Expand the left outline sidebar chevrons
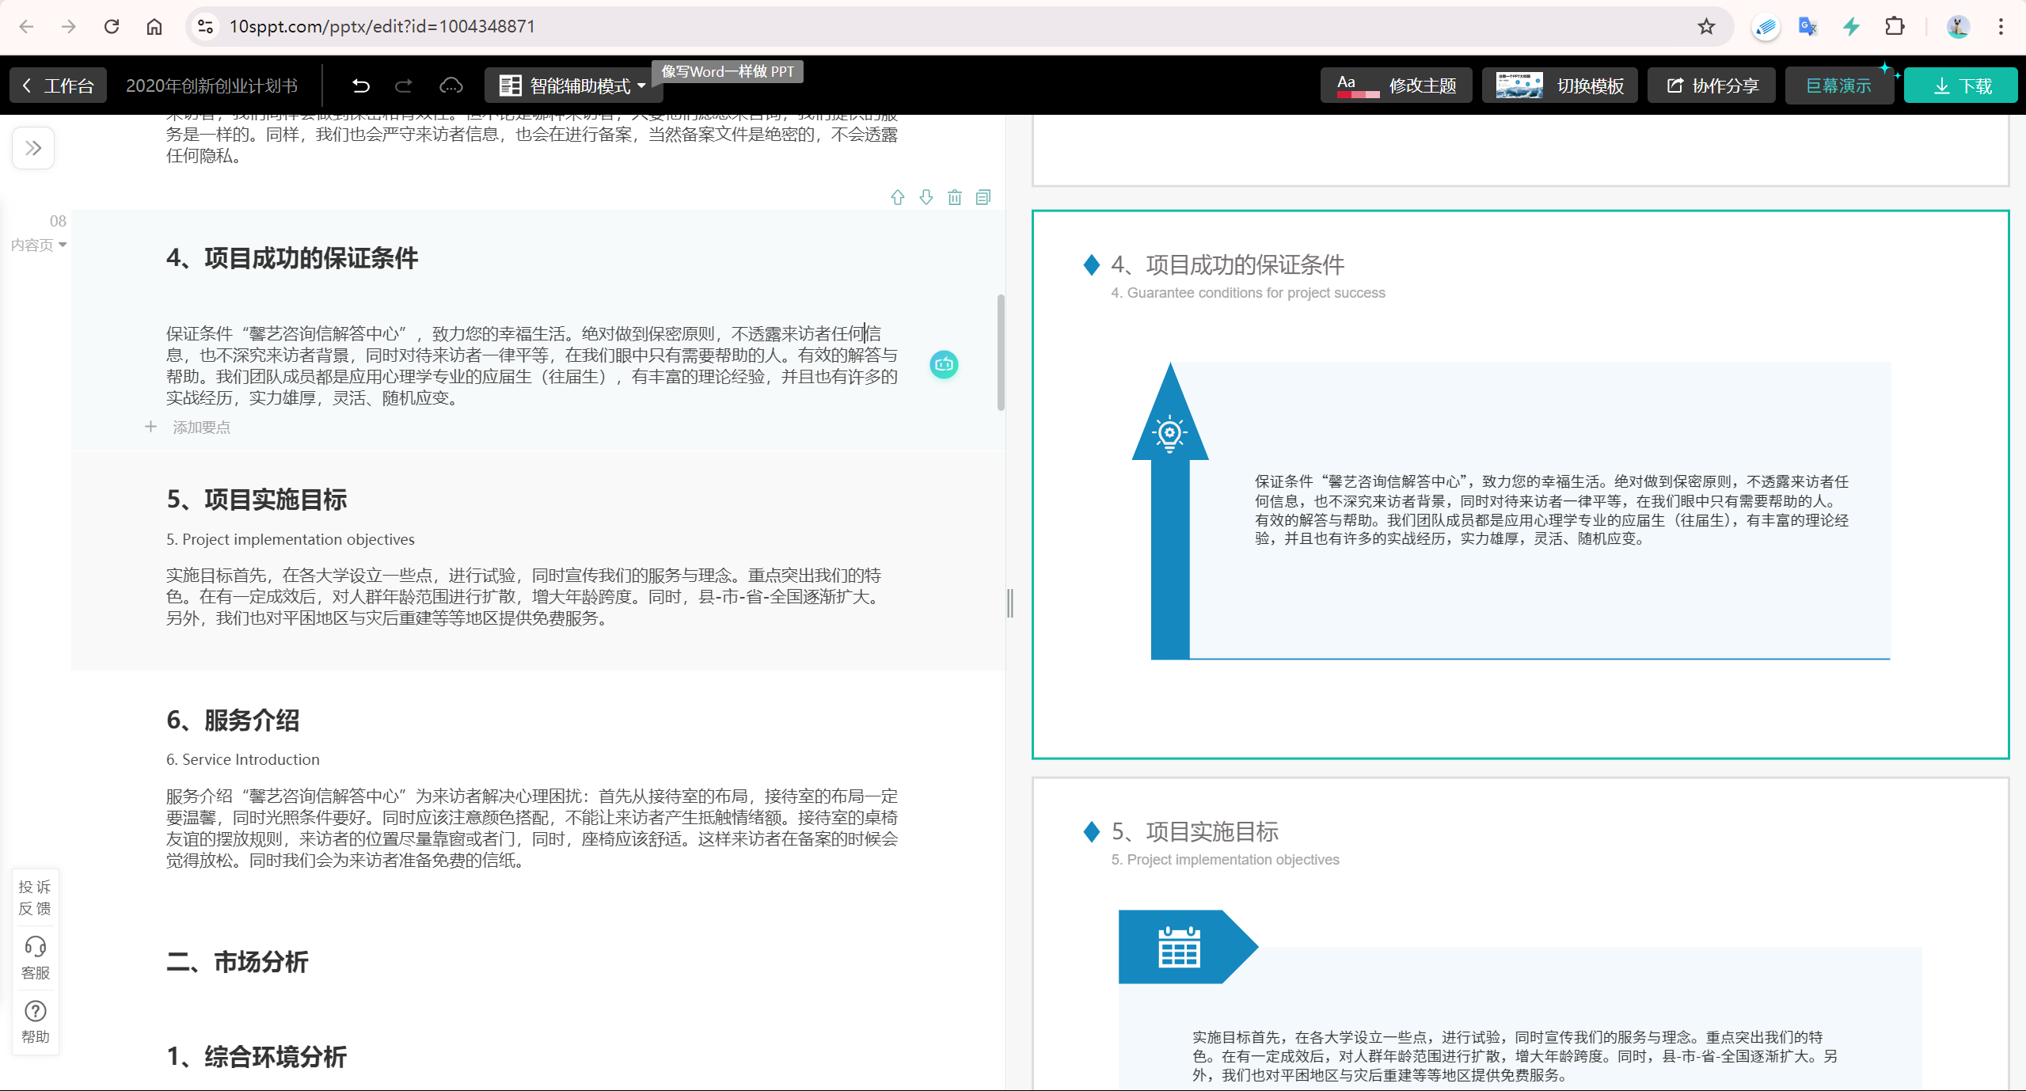The image size is (2026, 1091). 33,148
